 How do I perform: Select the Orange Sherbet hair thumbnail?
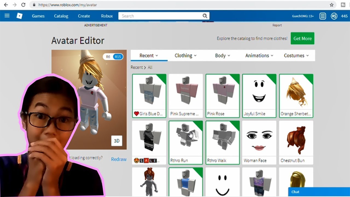click(x=296, y=92)
